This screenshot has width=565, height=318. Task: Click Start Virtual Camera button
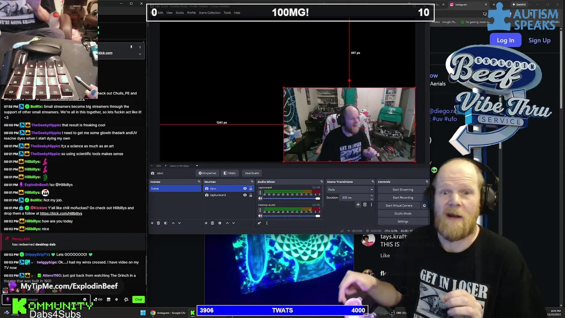[x=399, y=205]
